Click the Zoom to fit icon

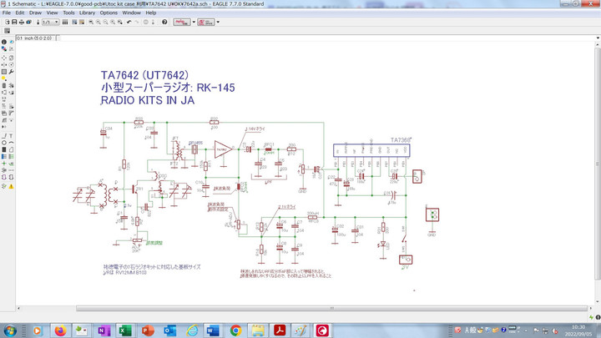pos(90,22)
